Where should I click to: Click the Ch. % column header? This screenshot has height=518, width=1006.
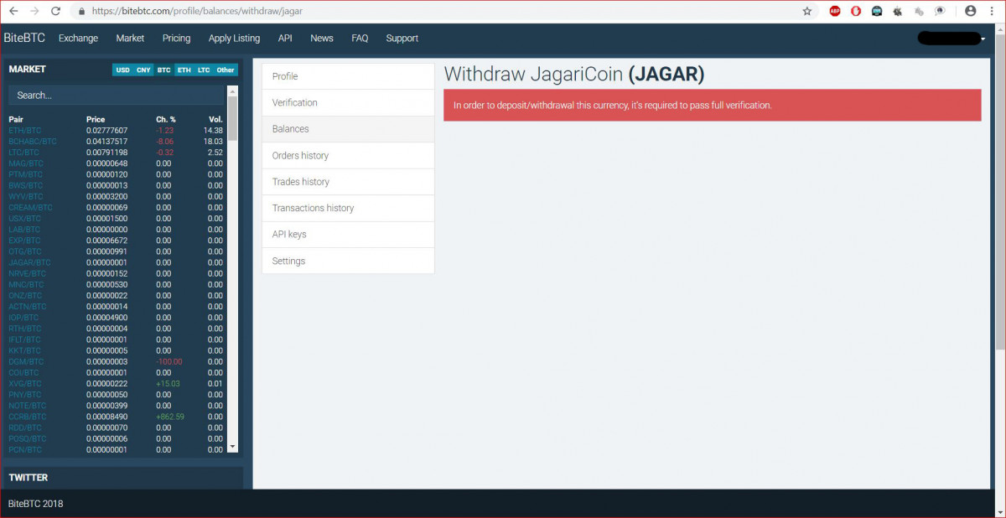tap(166, 120)
